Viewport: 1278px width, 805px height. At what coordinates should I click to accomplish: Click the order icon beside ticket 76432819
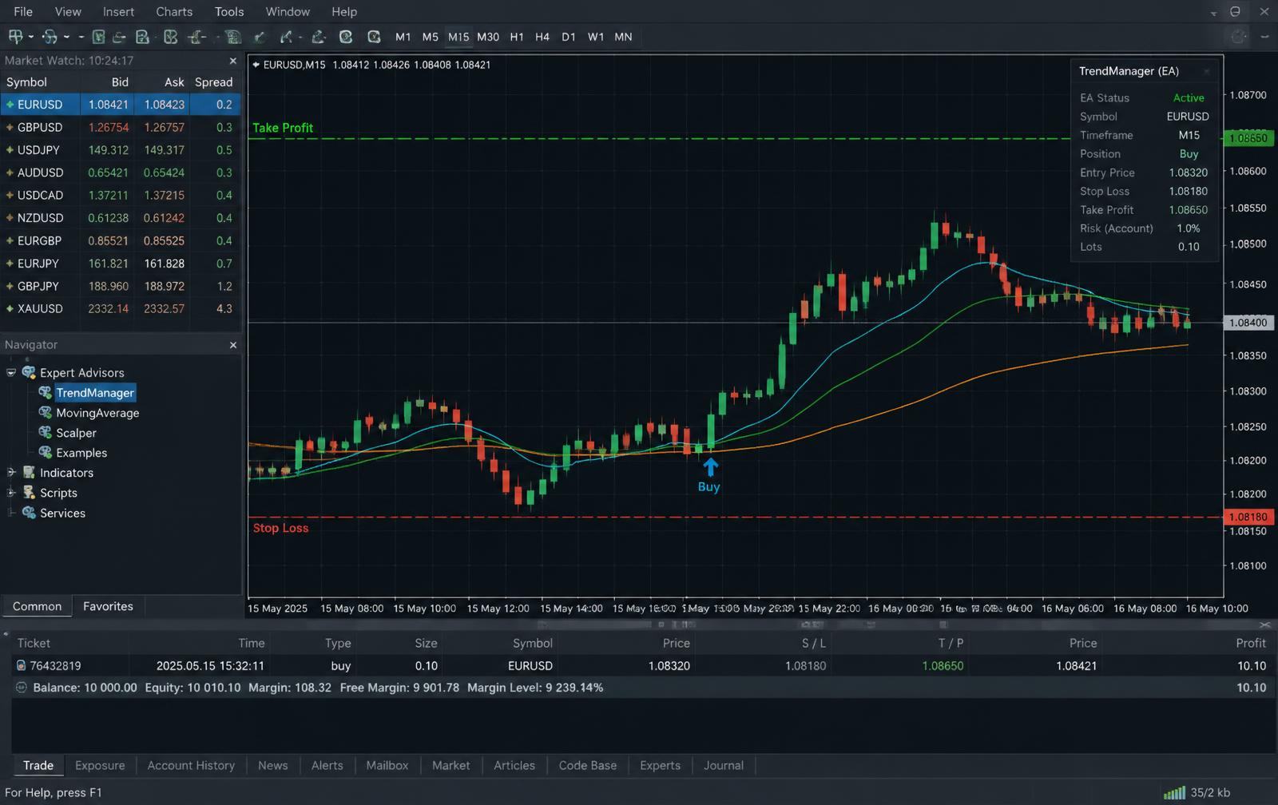coord(21,665)
